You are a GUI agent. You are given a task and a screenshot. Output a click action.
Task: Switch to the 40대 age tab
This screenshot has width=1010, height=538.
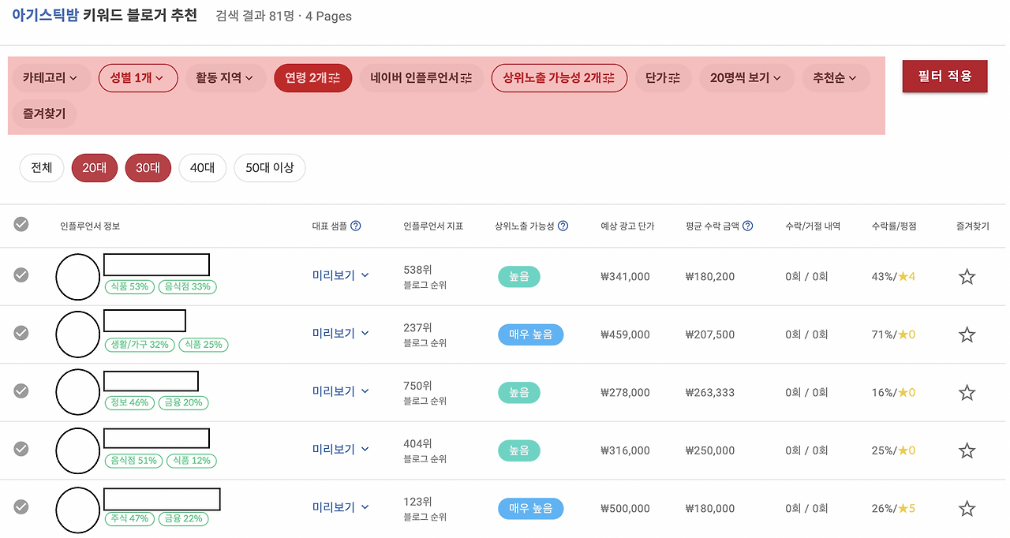click(202, 167)
